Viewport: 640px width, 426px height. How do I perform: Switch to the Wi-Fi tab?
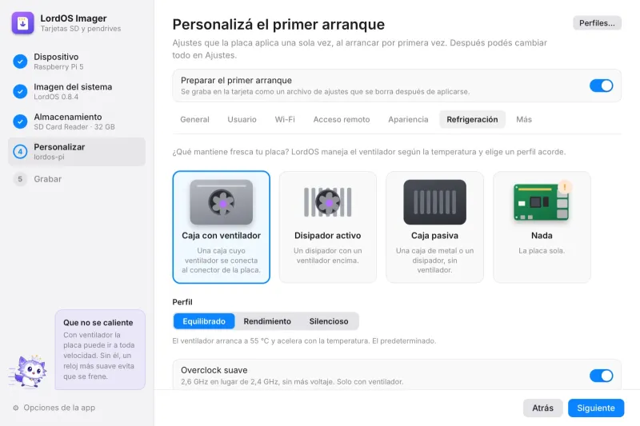(x=285, y=119)
